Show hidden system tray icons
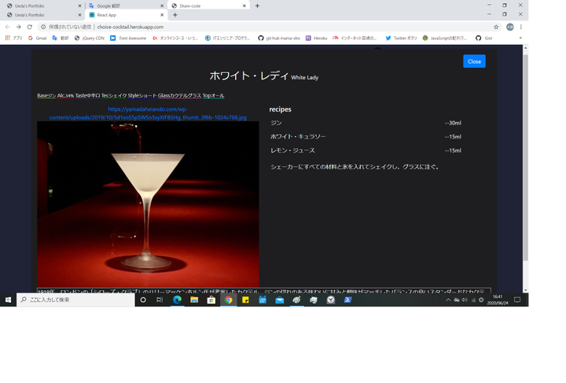566x383 pixels. tap(448, 300)
